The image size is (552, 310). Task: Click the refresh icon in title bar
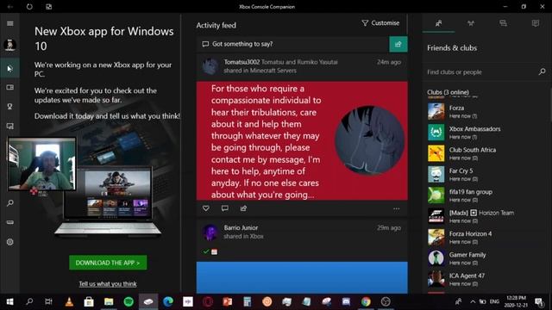tap(29, 7)
